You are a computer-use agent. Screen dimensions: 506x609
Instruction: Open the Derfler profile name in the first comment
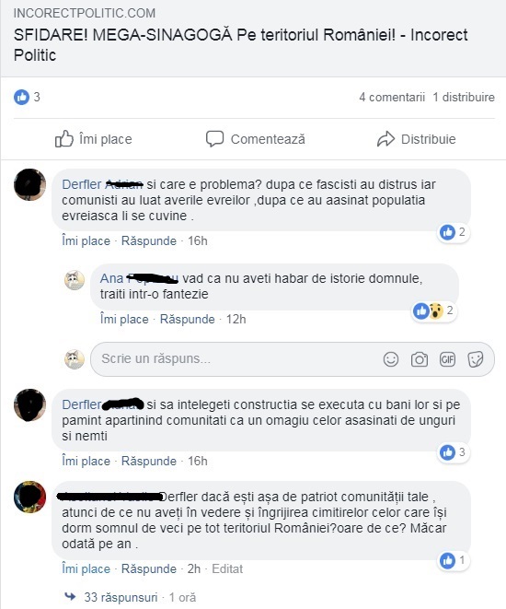point(82,184)
